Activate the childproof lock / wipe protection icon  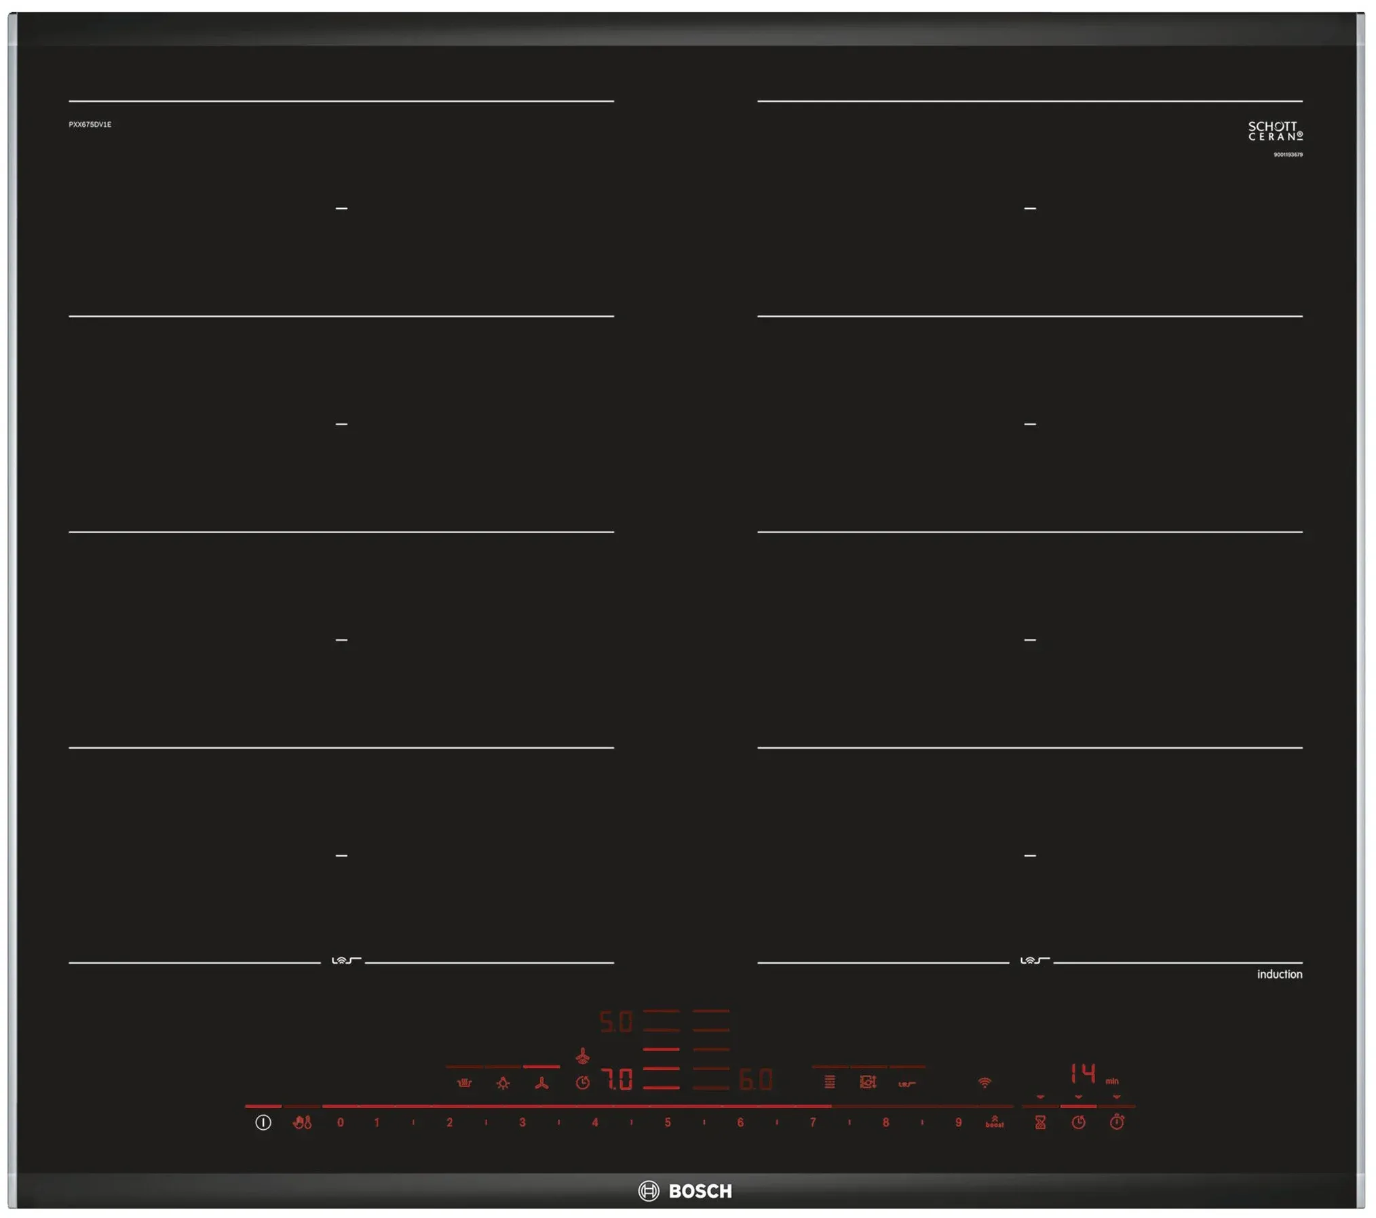click(x=302, y=1122)
